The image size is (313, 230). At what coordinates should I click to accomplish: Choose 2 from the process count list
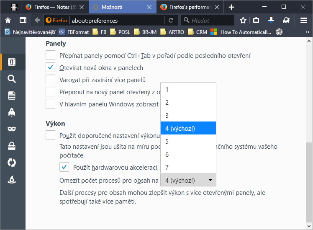(188, 102)
